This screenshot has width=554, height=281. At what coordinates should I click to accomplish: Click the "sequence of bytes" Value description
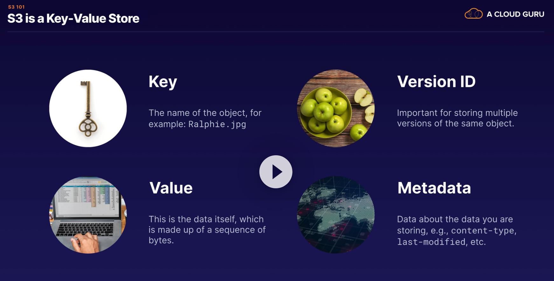click(207, 230)
